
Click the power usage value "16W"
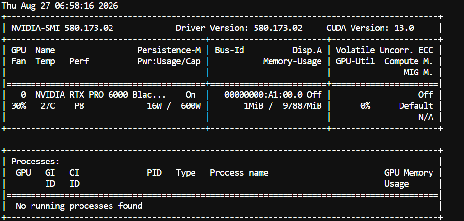pos(154,105)
